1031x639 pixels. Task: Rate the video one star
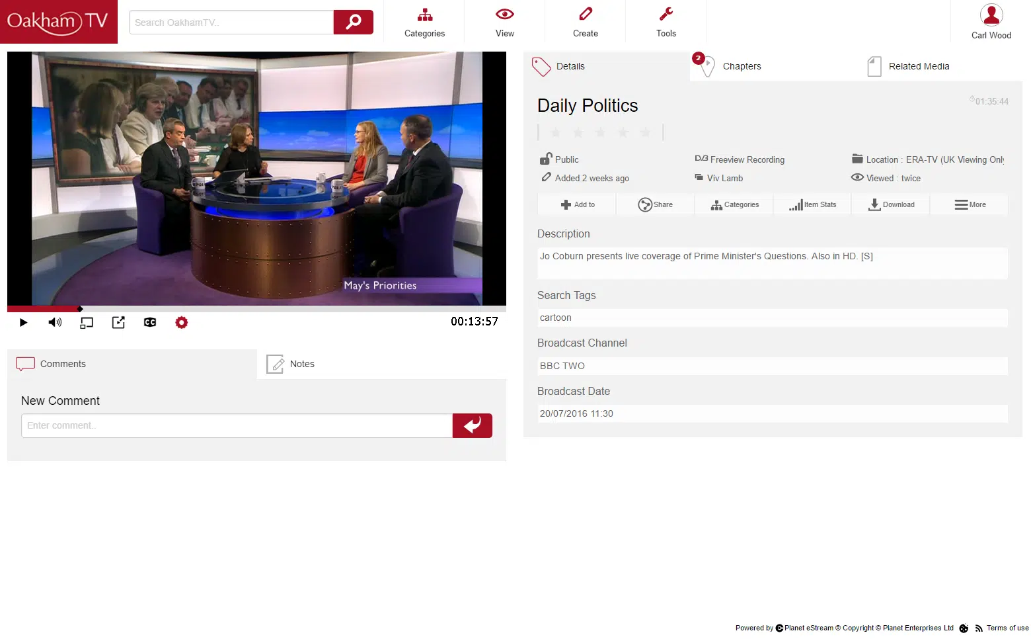(556, 133)
